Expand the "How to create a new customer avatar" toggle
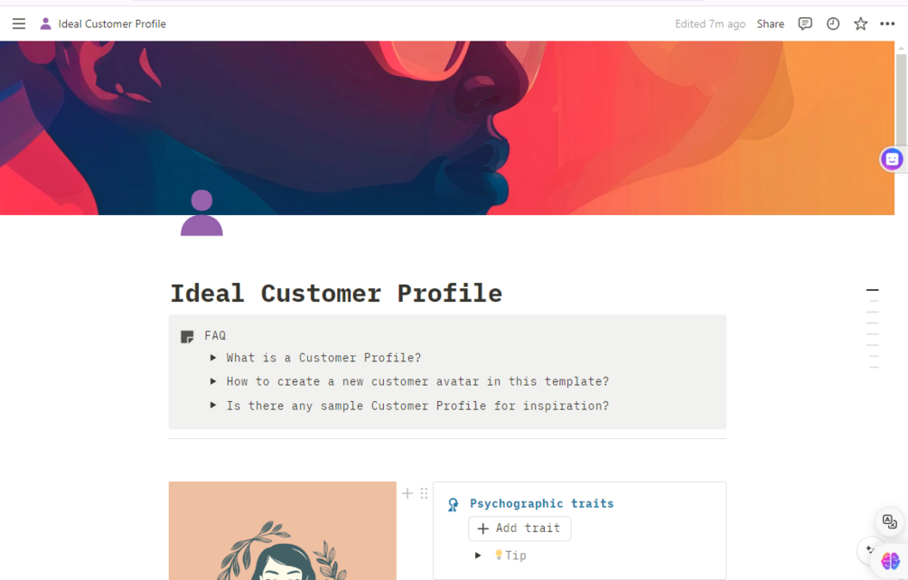This screenshot has height=580, width=908. click(x=213, y=381)
